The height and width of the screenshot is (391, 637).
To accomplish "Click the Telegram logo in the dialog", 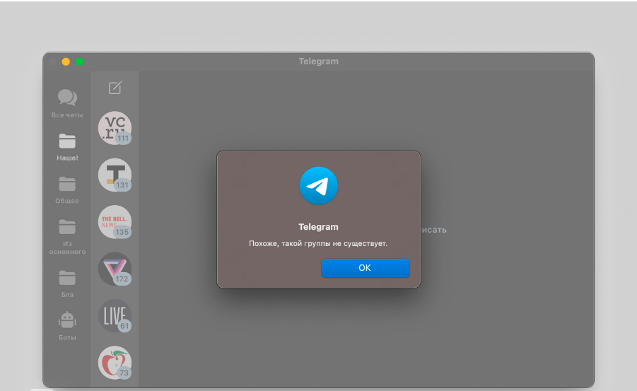I will [x=318, y=186].
